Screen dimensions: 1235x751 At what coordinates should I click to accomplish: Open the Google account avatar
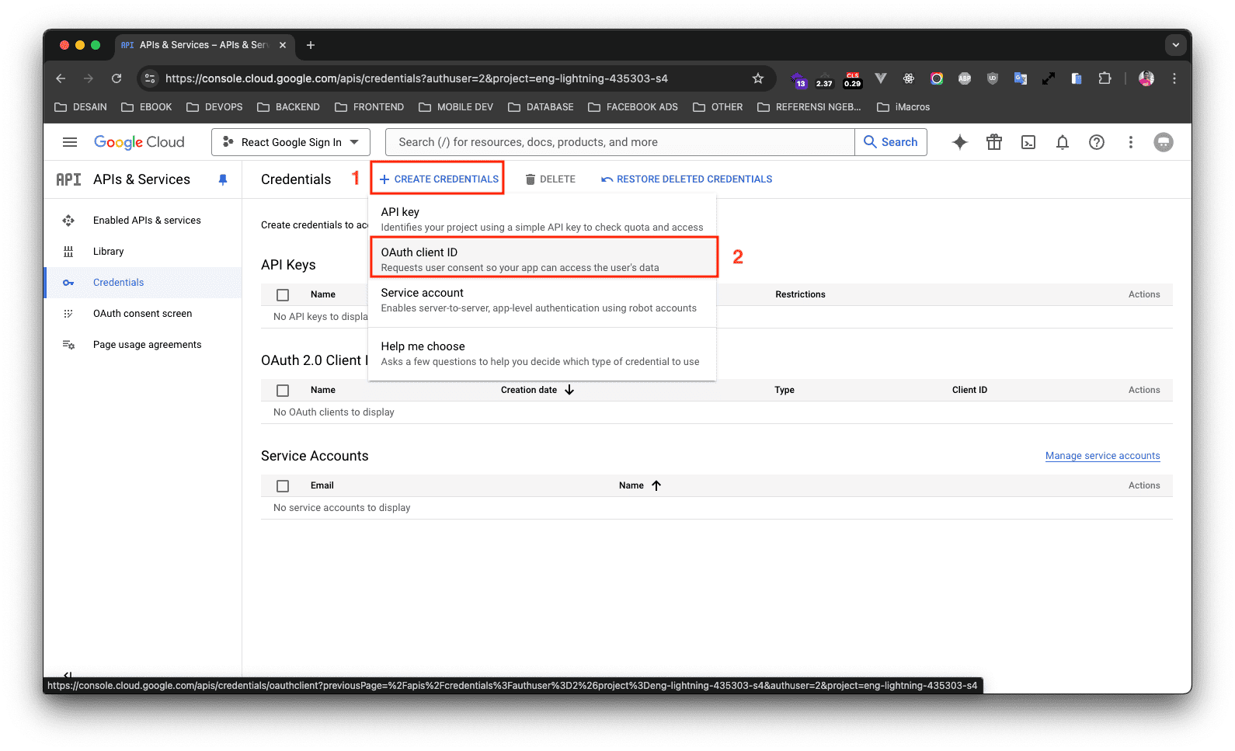coord(1164,142)
